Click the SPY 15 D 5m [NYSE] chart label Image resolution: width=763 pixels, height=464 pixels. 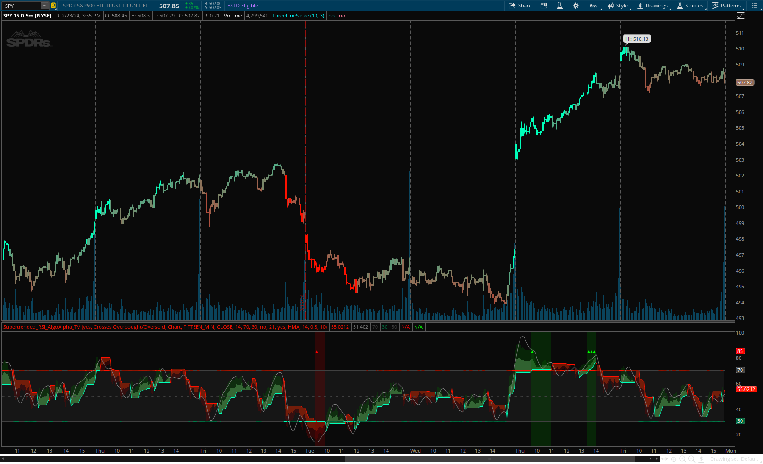click(x=28, y=16)
